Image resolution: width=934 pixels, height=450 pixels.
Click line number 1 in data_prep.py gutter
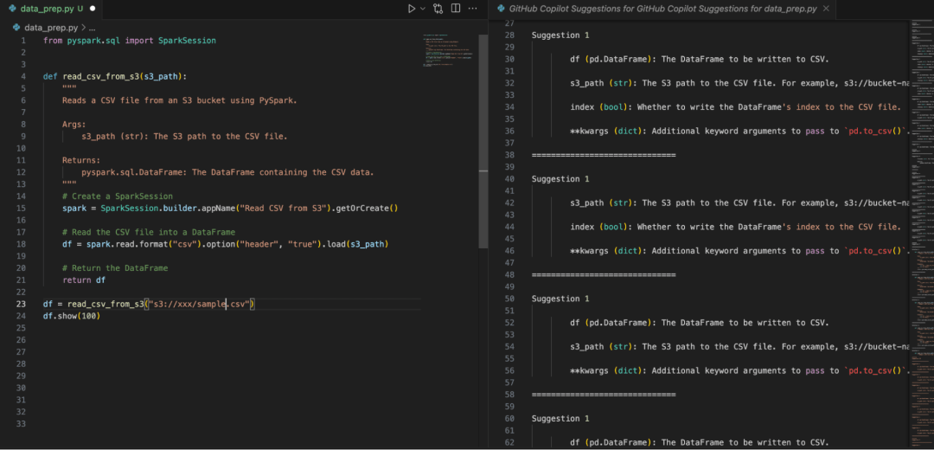point(23,41)
